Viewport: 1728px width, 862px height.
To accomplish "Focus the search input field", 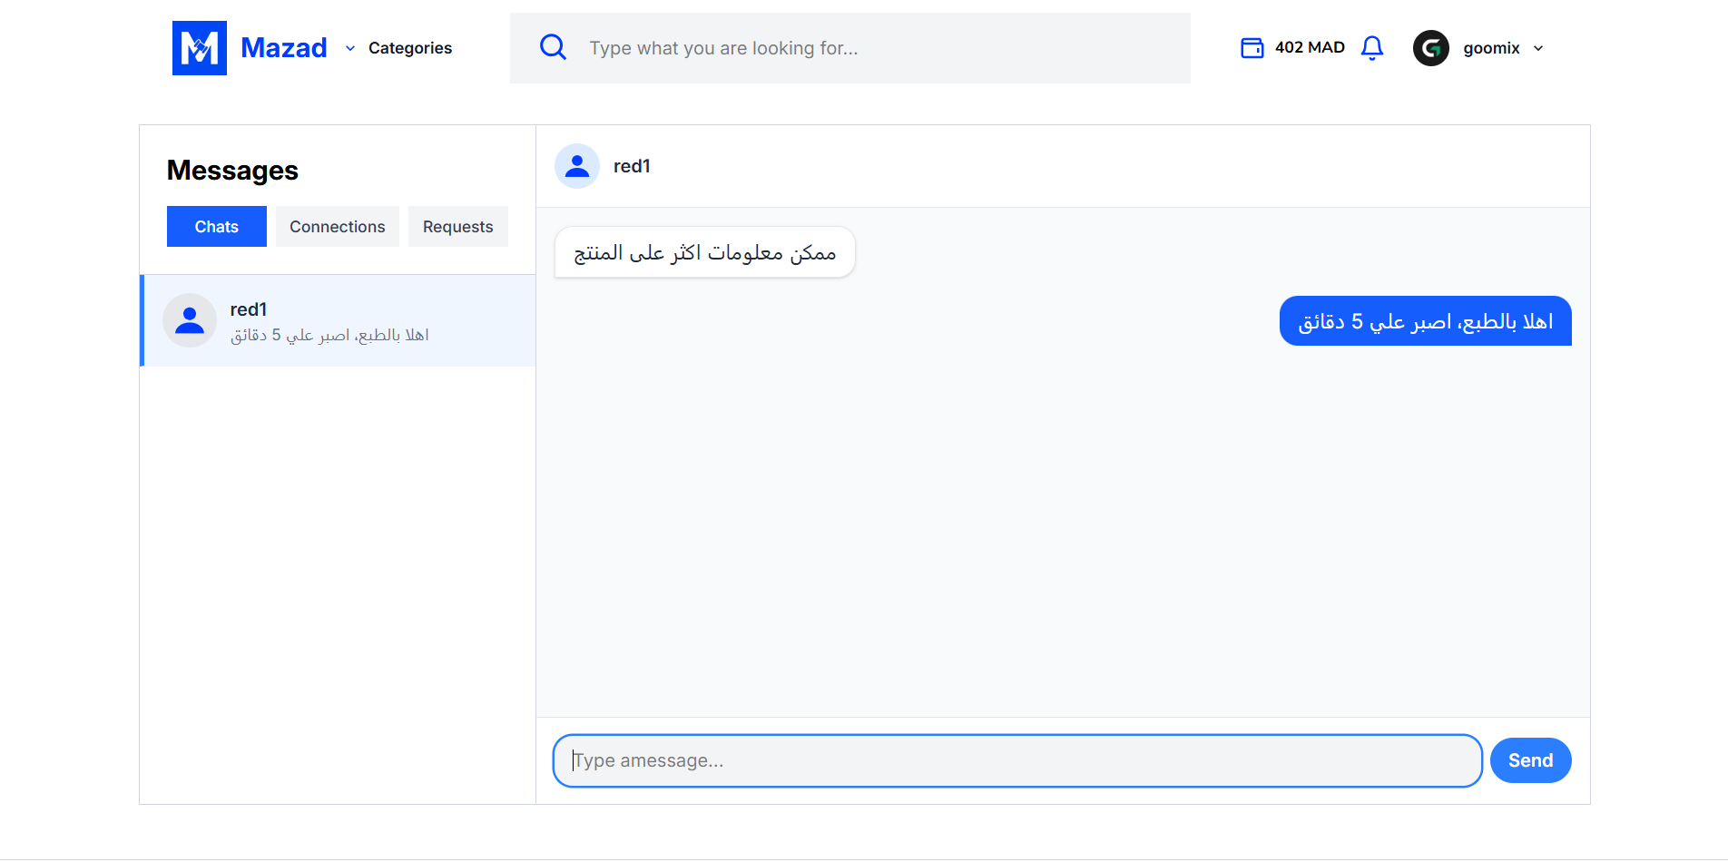I will pyautogui.click(x=849, y=48).
